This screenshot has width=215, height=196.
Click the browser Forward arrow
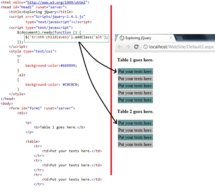(x=128, y=47)
